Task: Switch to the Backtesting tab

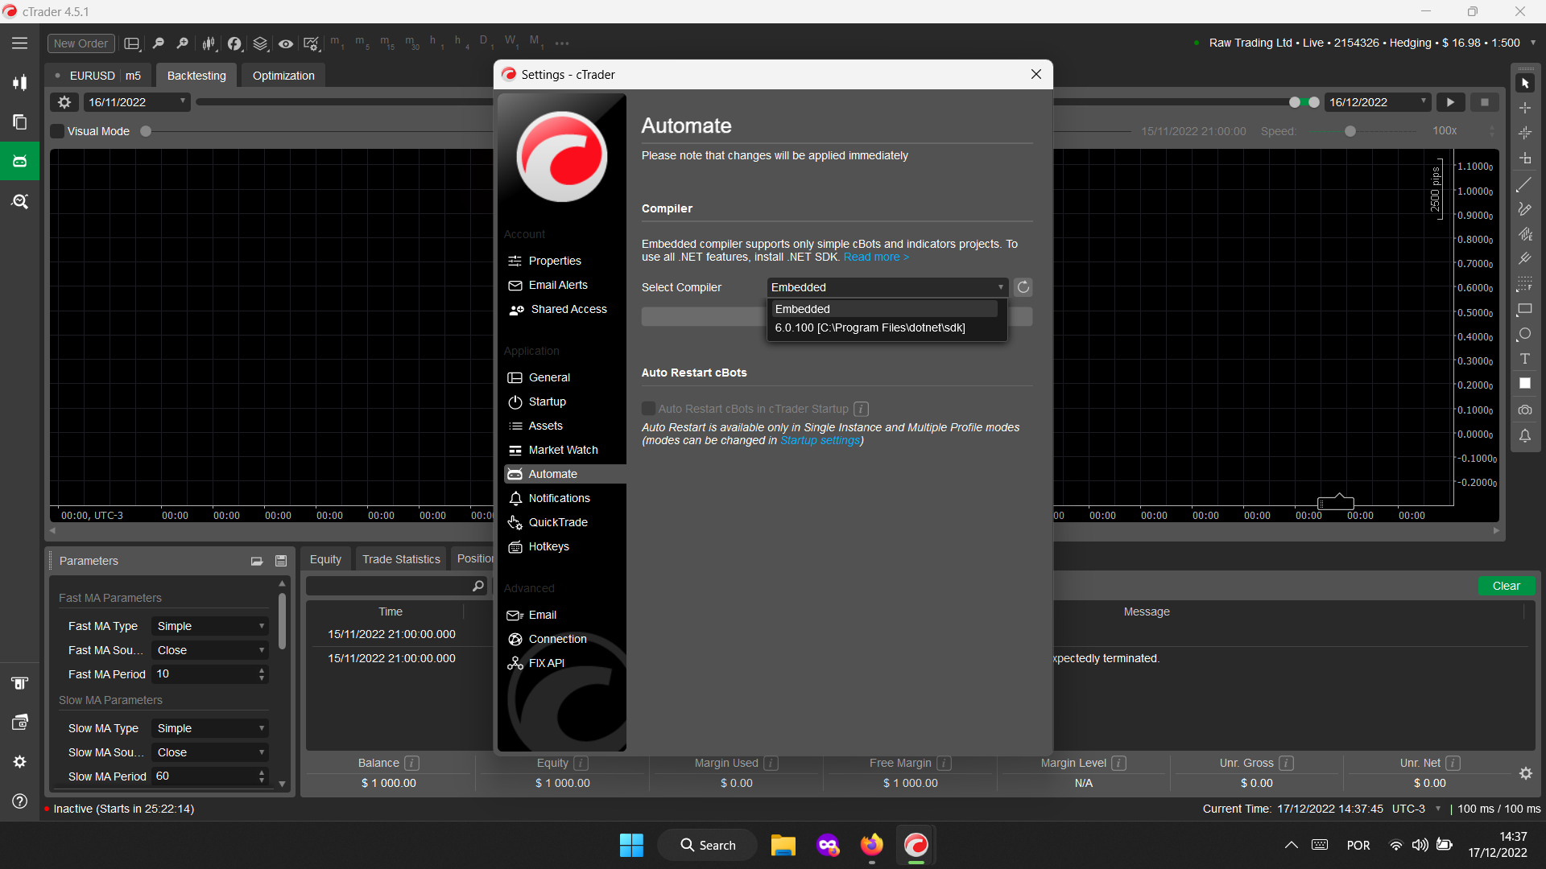Action: coord(196,76)
